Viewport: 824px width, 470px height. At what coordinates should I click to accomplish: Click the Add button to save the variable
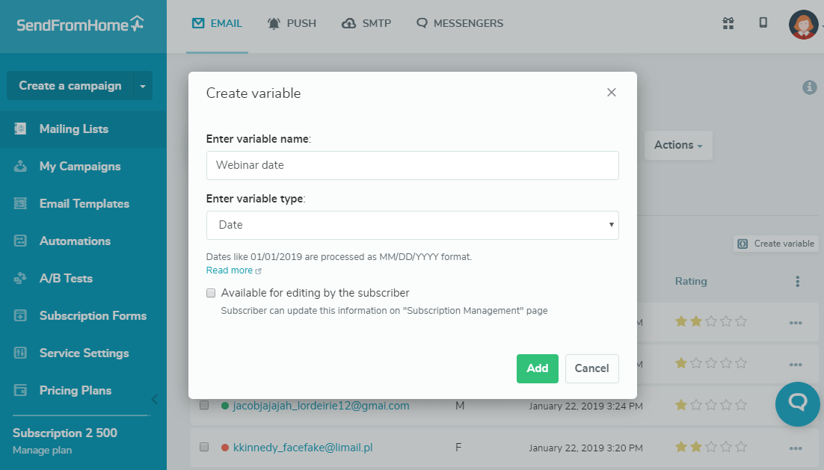pyautogui.click(x=537, y=368)
